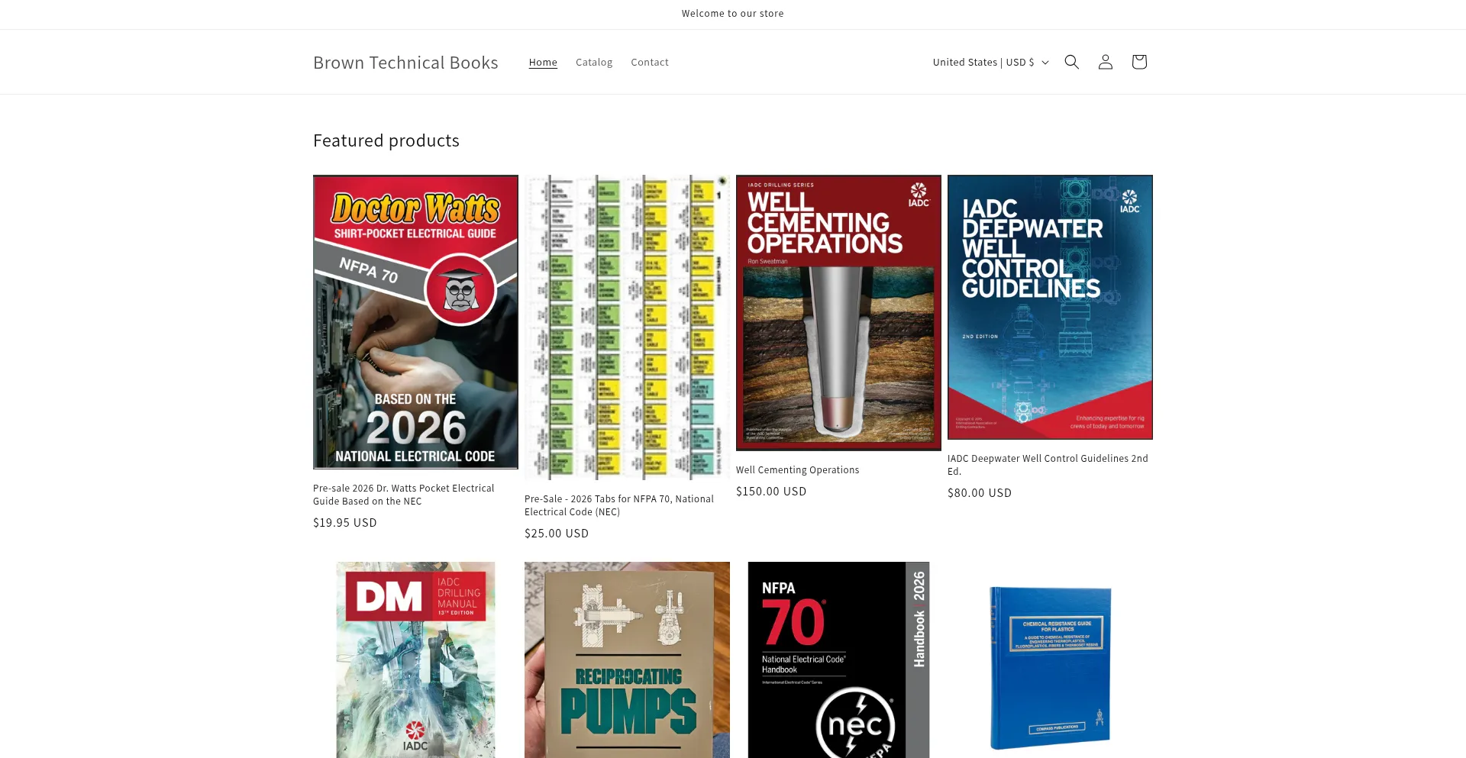Open the IADC Drilling Manual cover image
Viewport: 1466px width, 758px height.
click(415, 660)
